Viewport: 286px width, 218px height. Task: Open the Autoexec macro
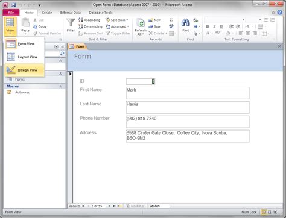point(22,92)
